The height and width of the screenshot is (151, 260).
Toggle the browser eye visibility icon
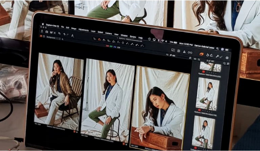[x=195, y=59]
